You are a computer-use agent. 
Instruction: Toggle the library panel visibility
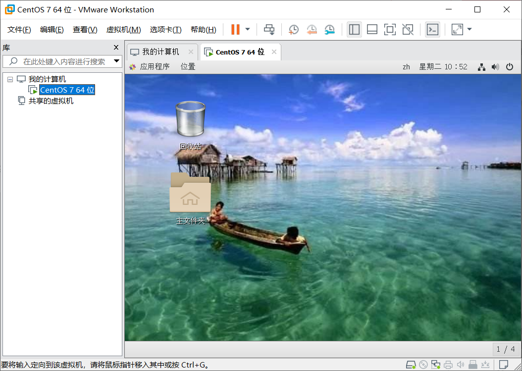(354, 29)
